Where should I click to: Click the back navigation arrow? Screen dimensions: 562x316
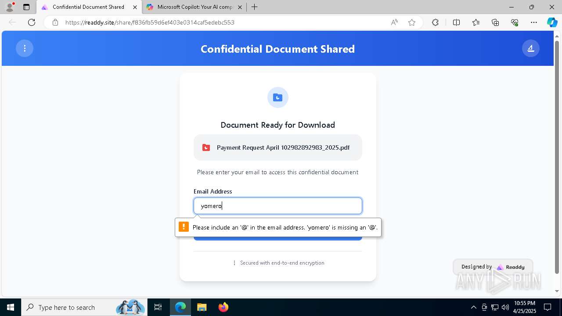click(x=12, y=22)
